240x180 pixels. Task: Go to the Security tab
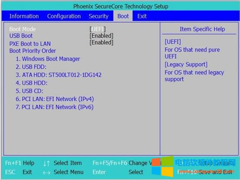[99, 16]
